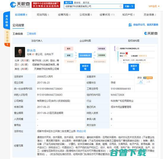Screen dimensions: 163x159
Task: Click 查看详情 under 股权结构图
Action: pyautogui.click(x=134, y=67)
